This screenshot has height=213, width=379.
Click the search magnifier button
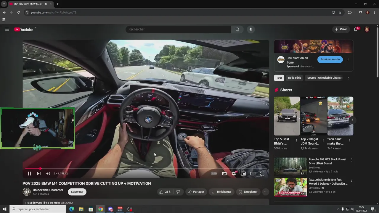pos(237,29)
